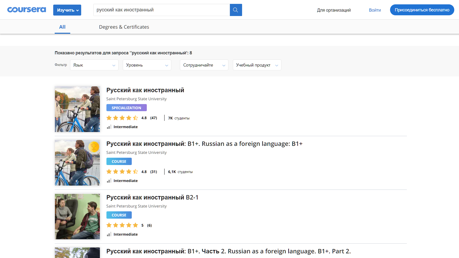
Task: Click the COURSE badge on B1+ course
Action: coord(119,161)
